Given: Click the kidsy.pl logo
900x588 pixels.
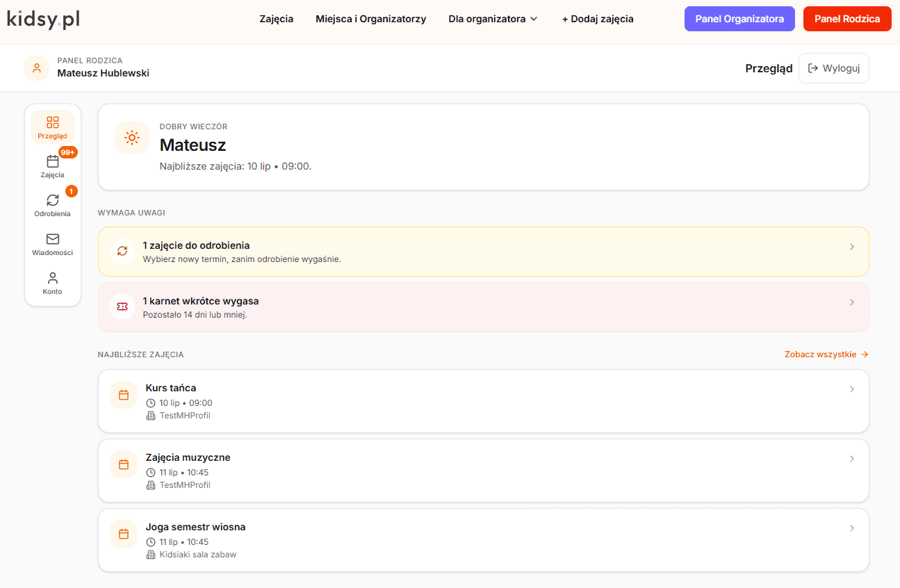Looking at the screenshot, I should pos(43,19).
